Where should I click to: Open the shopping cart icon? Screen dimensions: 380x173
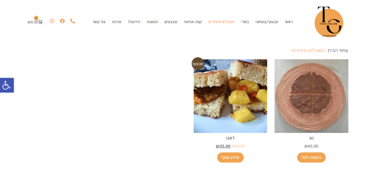tap(40, 22)
